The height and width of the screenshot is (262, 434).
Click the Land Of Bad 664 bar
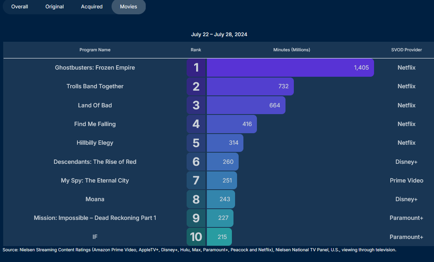coord(246,105)
